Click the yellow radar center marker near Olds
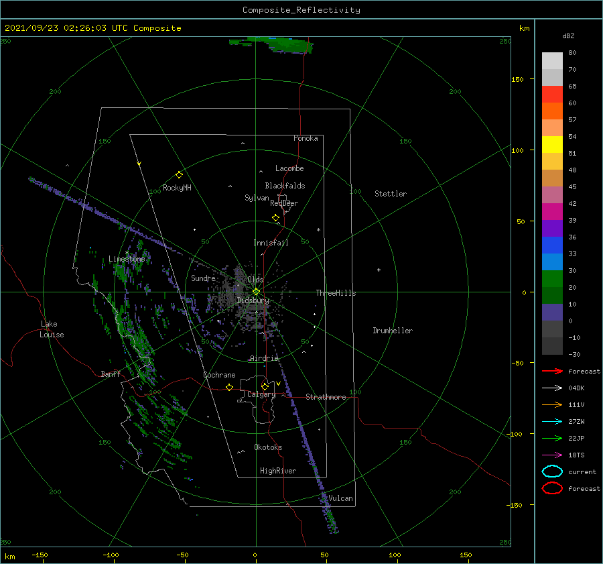The height and width of the screenshot is (564, 603). pos(256,292)
